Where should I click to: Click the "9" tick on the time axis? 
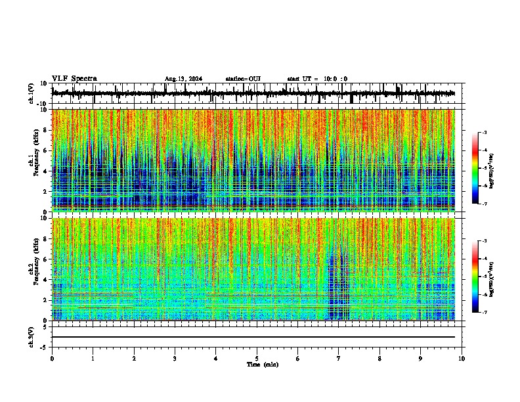420,359
